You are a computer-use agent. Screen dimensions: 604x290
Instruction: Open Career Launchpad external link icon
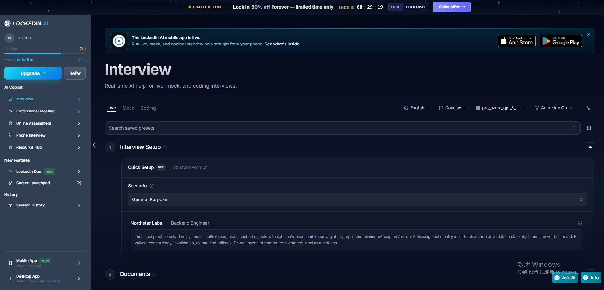point(79,183)
